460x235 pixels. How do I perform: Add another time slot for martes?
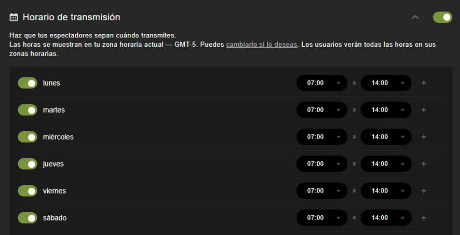pyautogui.click(x=424, y=110)
